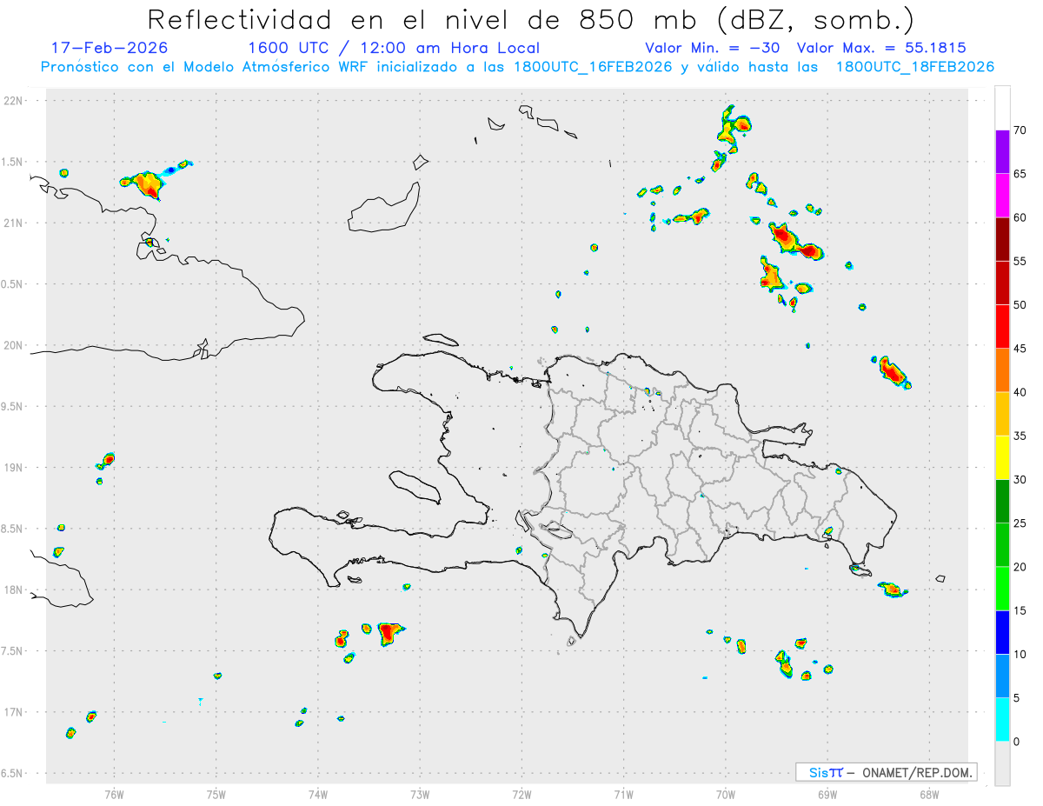Screen dimensions: 1043x806
Task: Select the colorbar tick label '40'
Action: [x=1020, y=392]
